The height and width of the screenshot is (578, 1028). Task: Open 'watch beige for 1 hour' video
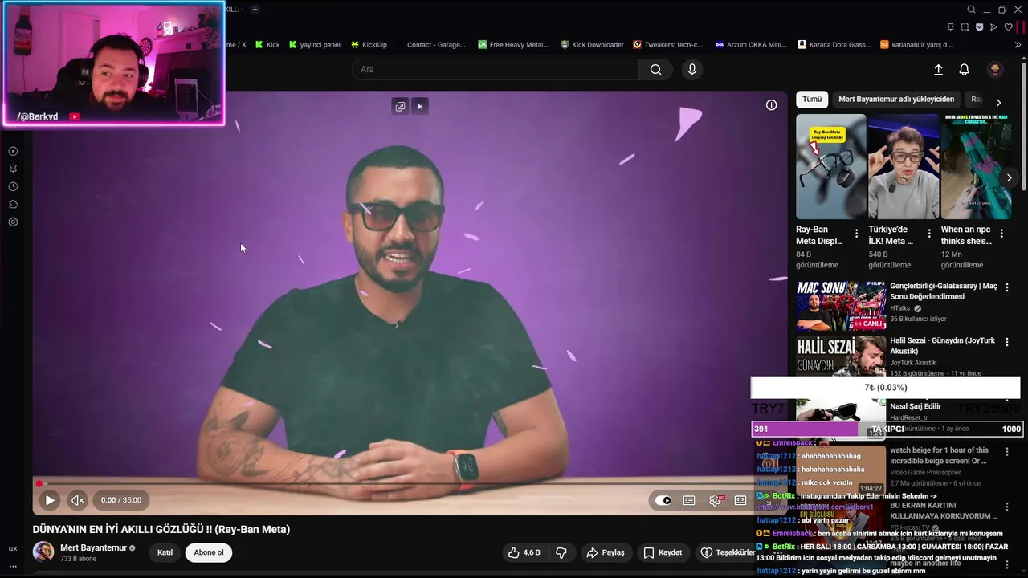pos(939,455)
